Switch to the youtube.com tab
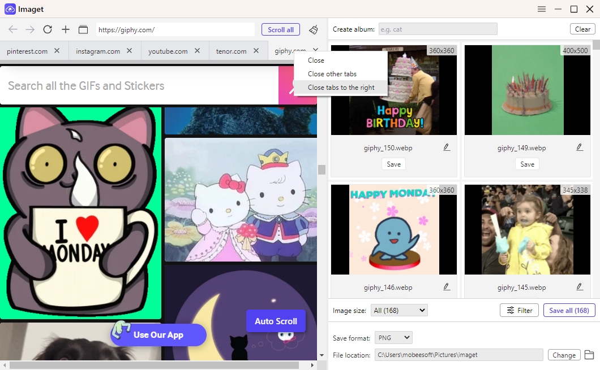 tap(168, 51)
